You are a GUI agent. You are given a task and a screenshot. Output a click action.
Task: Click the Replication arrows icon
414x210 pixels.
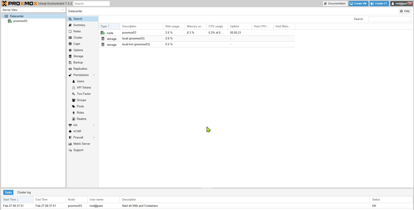70,69
